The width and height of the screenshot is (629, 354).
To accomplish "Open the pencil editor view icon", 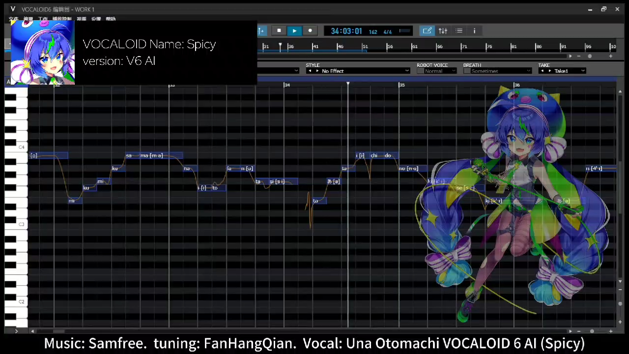I will tap(427, 30).
